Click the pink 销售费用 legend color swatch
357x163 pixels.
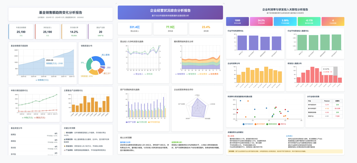pos(176,74)
